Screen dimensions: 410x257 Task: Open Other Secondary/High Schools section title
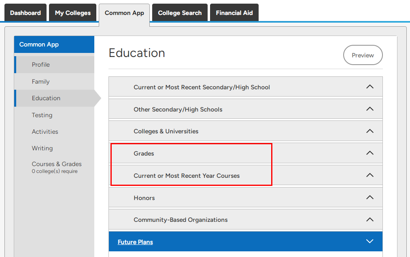(x=178, y=110)
